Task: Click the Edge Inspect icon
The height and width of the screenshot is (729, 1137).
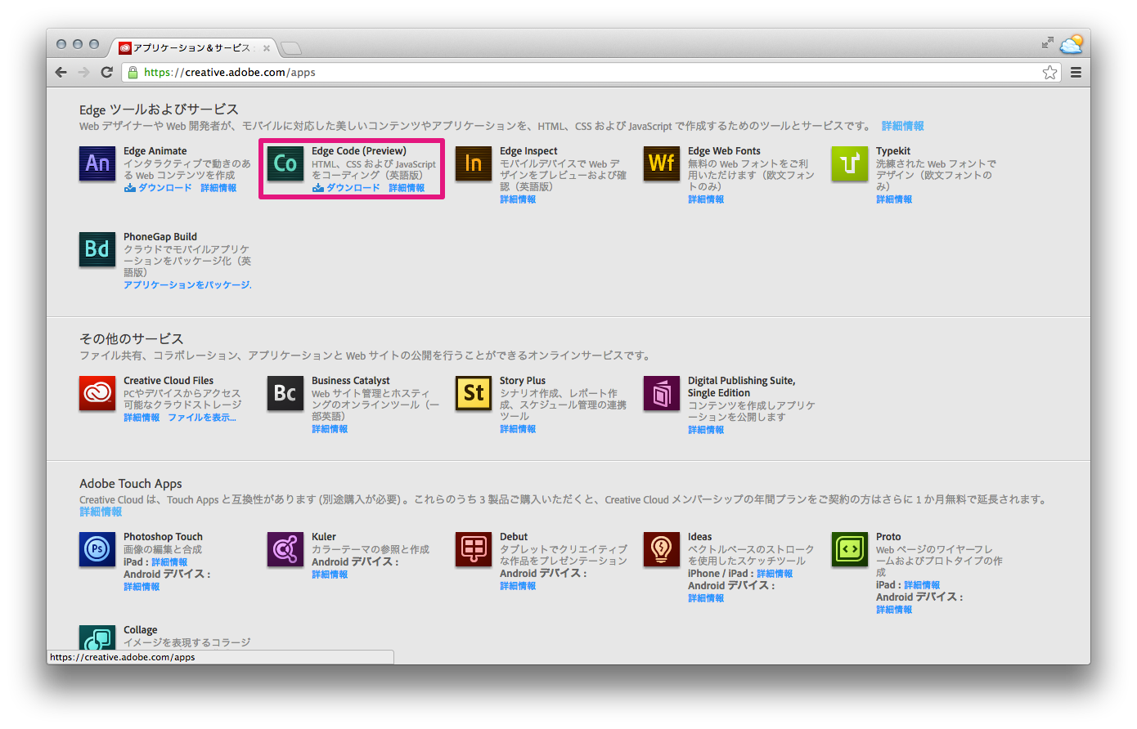Action: pos(473,164)
